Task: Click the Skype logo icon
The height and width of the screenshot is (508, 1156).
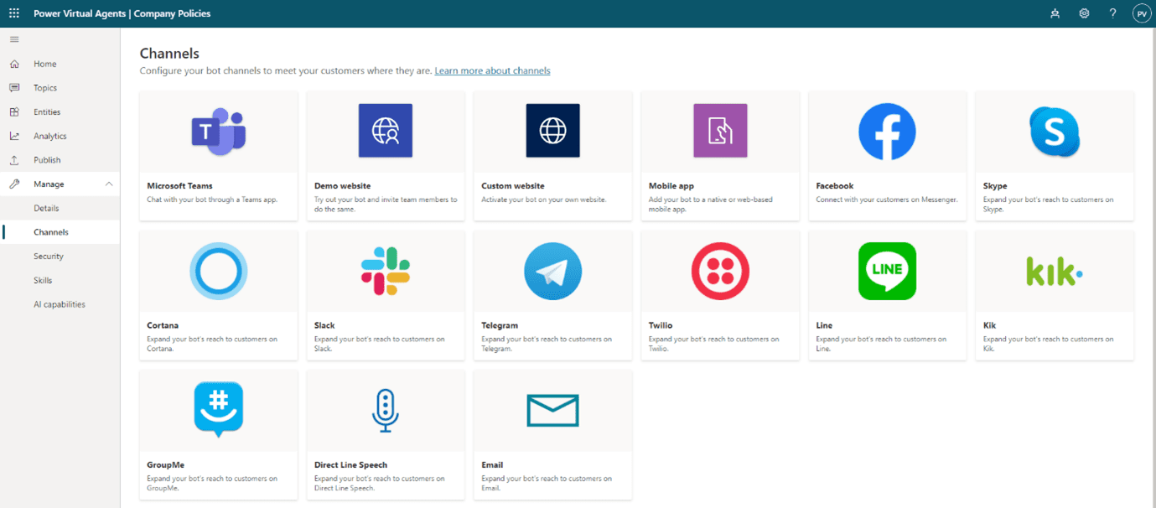Action: (1055, 132)
